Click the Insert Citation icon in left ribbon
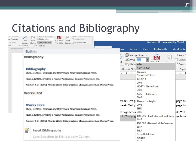Image resolution: width=196 pixels, height=147 pixels. click(x=33, y=37)
